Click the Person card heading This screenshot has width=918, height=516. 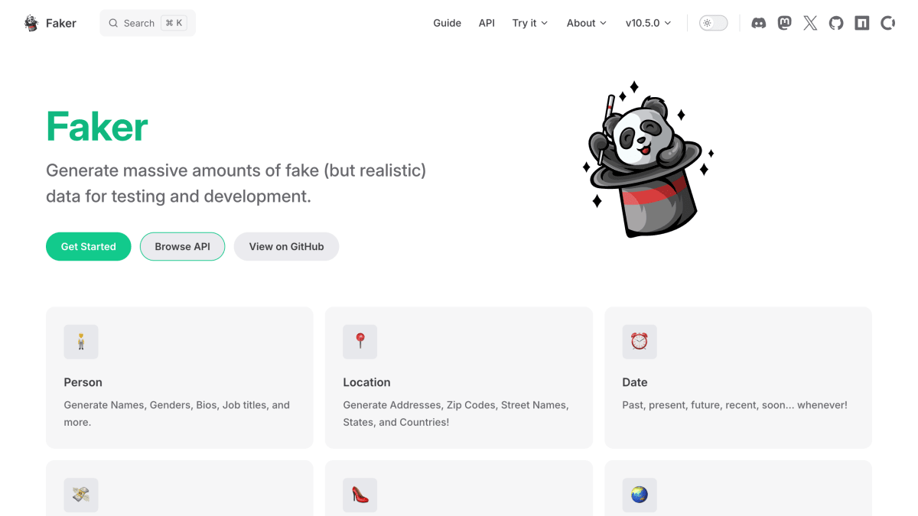click(x=83, y=382)
